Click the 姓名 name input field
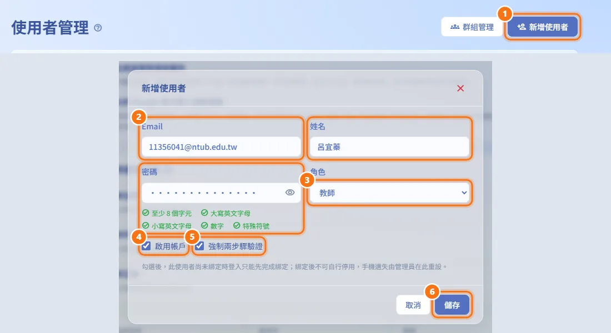The image size is (611, 333). point(390,147)
